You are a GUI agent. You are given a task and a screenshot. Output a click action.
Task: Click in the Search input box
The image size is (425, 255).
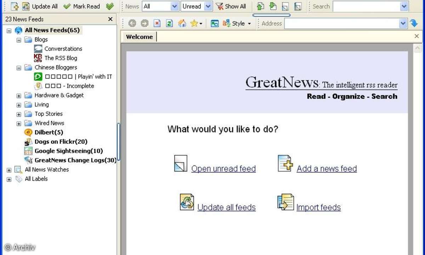tap(367, 6)
